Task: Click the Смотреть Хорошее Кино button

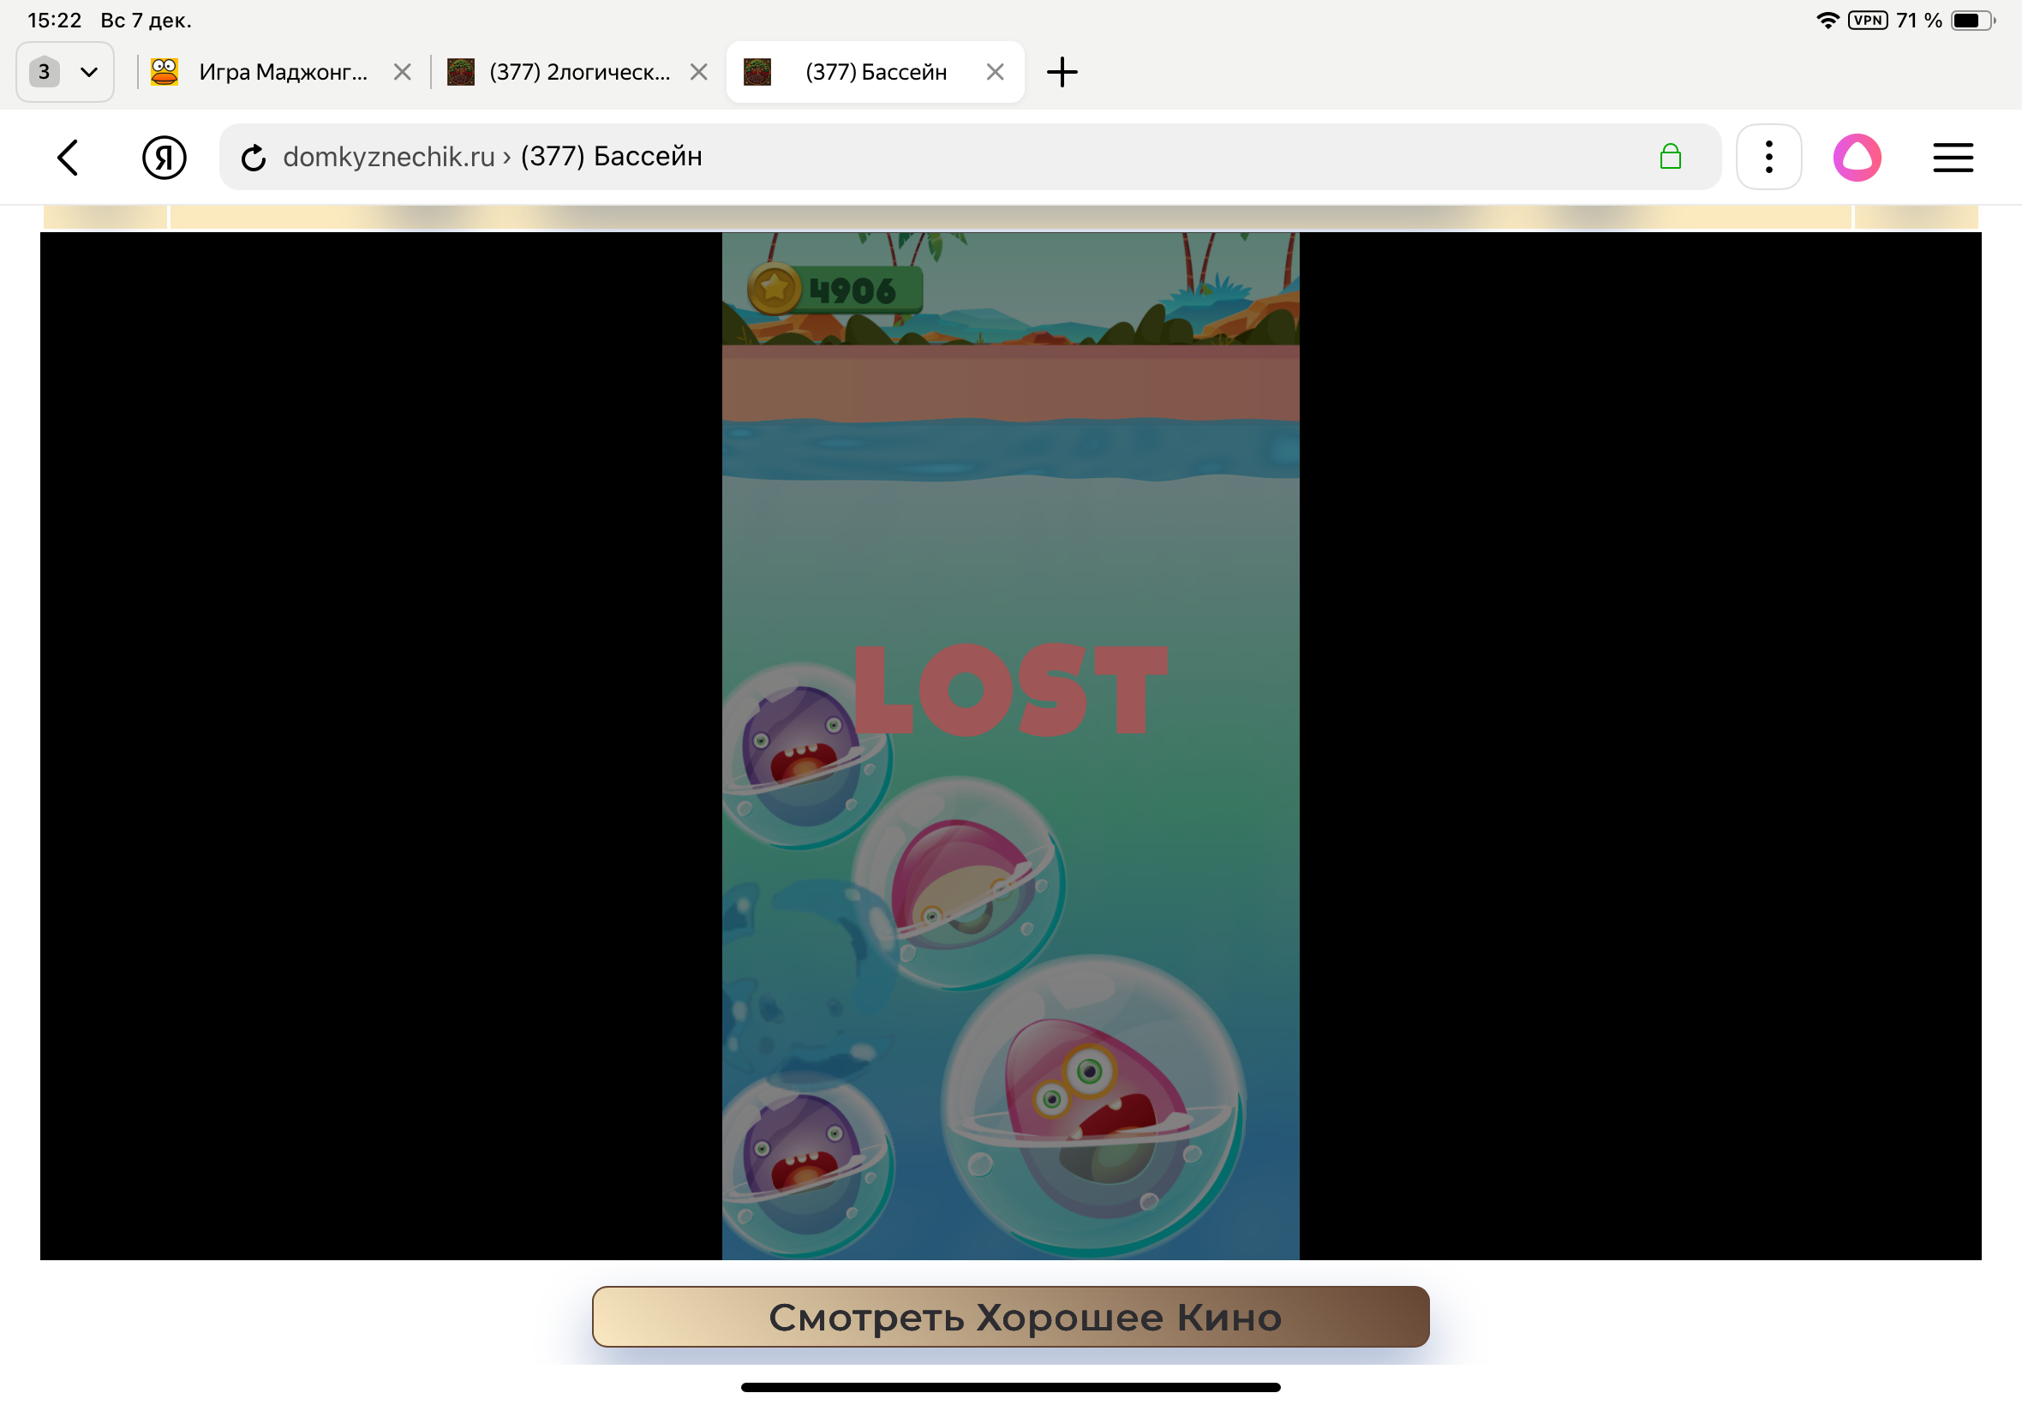Action: pos(1009,1316)
